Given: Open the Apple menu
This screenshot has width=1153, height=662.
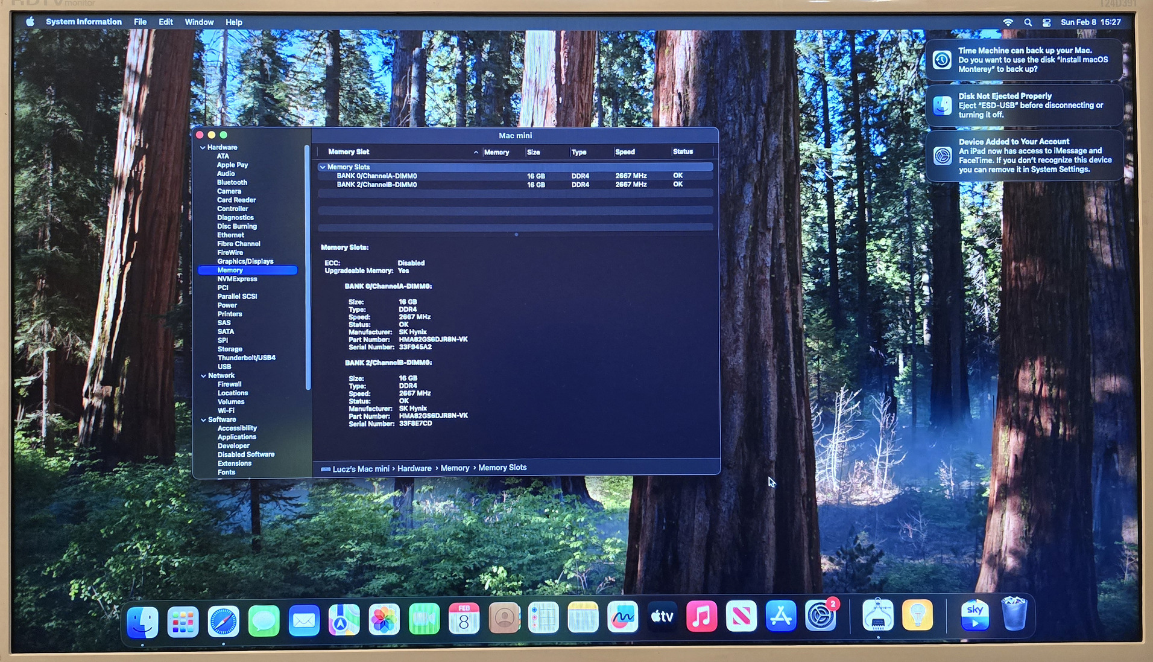Looking at the screenshot, I should tap(30, 22).
